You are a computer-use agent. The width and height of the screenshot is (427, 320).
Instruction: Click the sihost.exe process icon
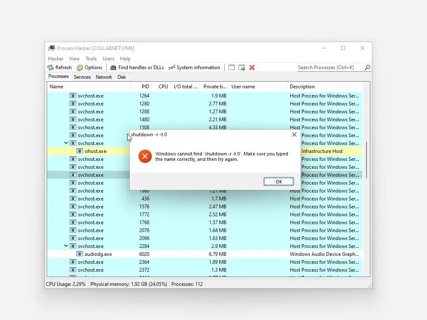click(80, 151)
